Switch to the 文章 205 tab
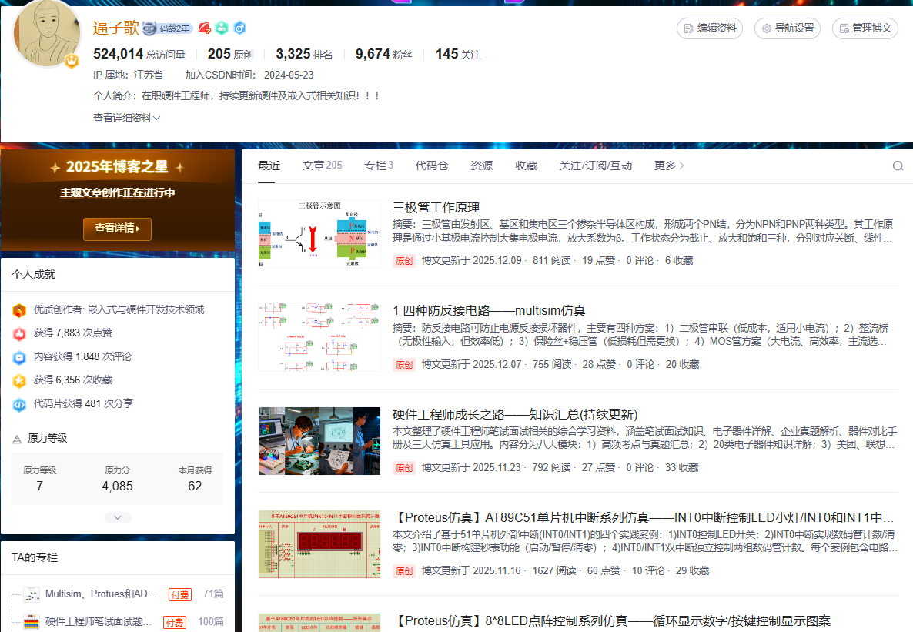This screenshot has height=632, width=913. point(322,166)
